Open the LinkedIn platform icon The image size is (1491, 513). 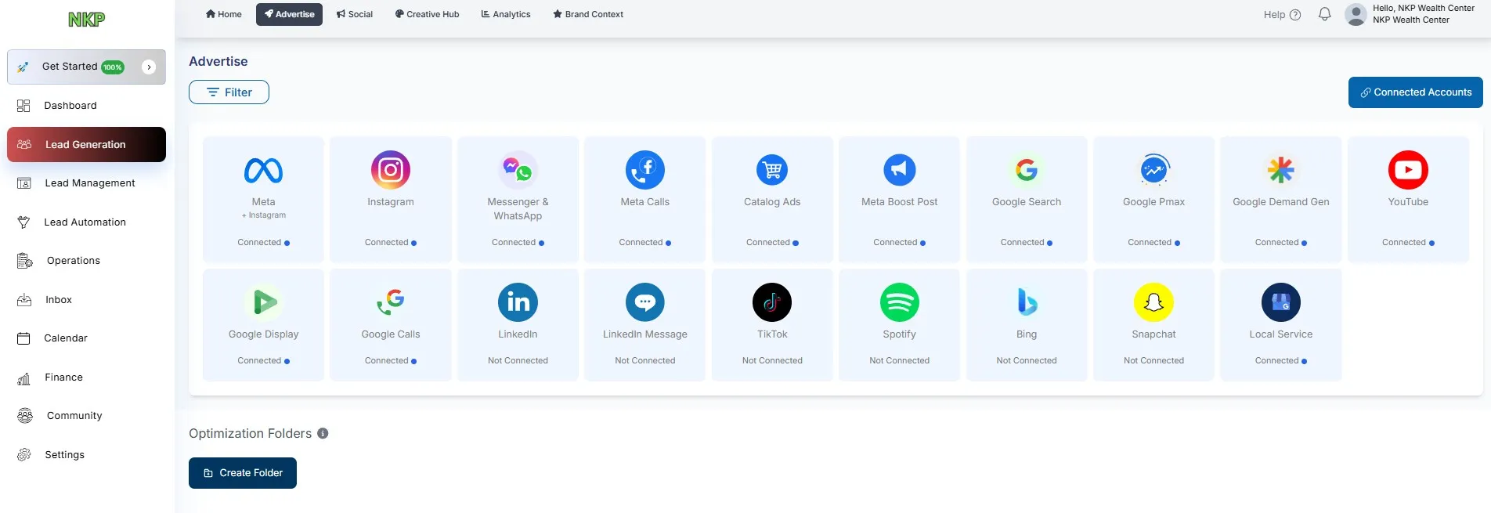[x=518, y=302]
